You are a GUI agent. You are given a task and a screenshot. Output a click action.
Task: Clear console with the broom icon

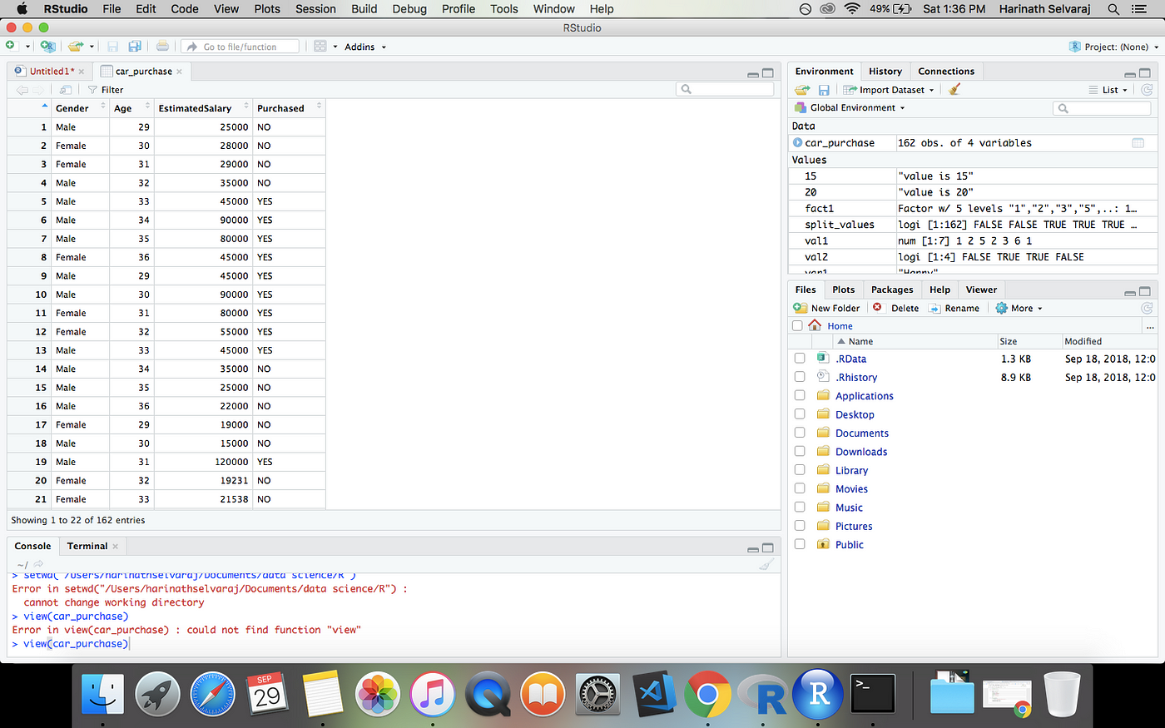point(766,564)
